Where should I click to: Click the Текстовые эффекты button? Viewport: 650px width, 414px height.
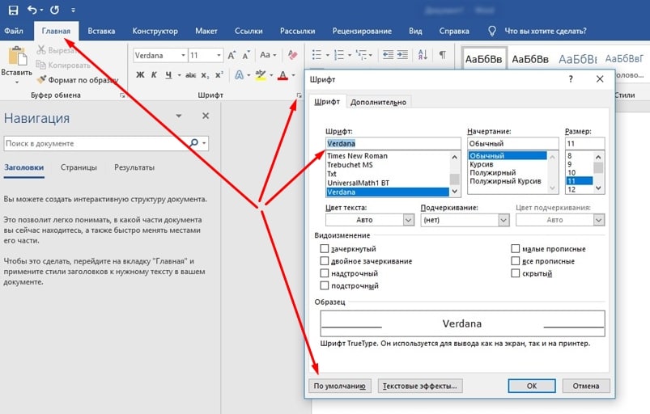(420, 386)
